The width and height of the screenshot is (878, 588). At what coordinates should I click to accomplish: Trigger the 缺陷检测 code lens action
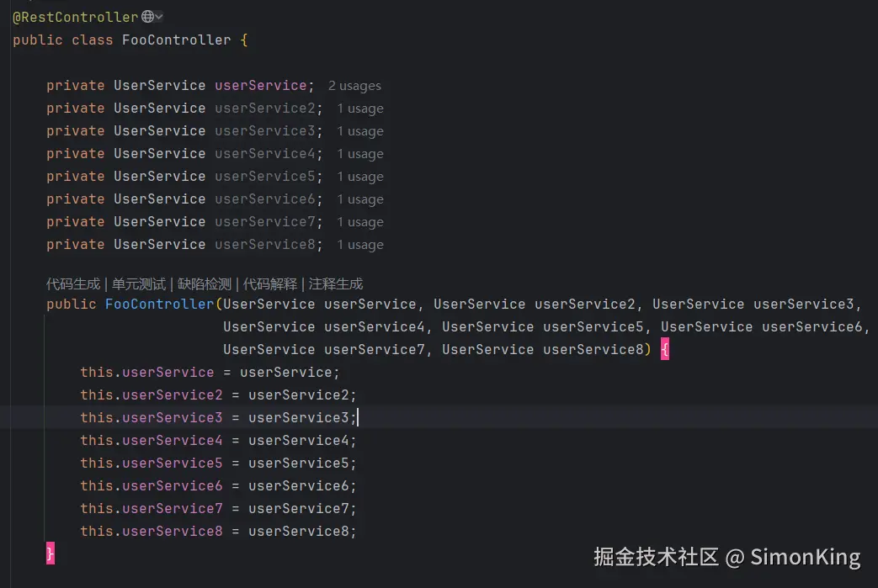click(x=205, y=284)
